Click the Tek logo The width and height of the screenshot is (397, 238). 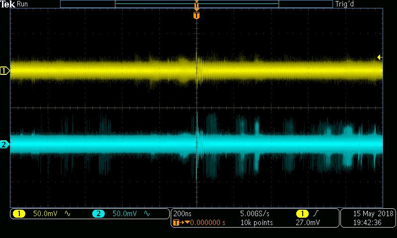(x=7, y=4)
